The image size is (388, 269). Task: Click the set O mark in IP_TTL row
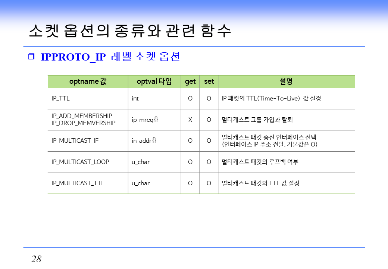point(209,98)
